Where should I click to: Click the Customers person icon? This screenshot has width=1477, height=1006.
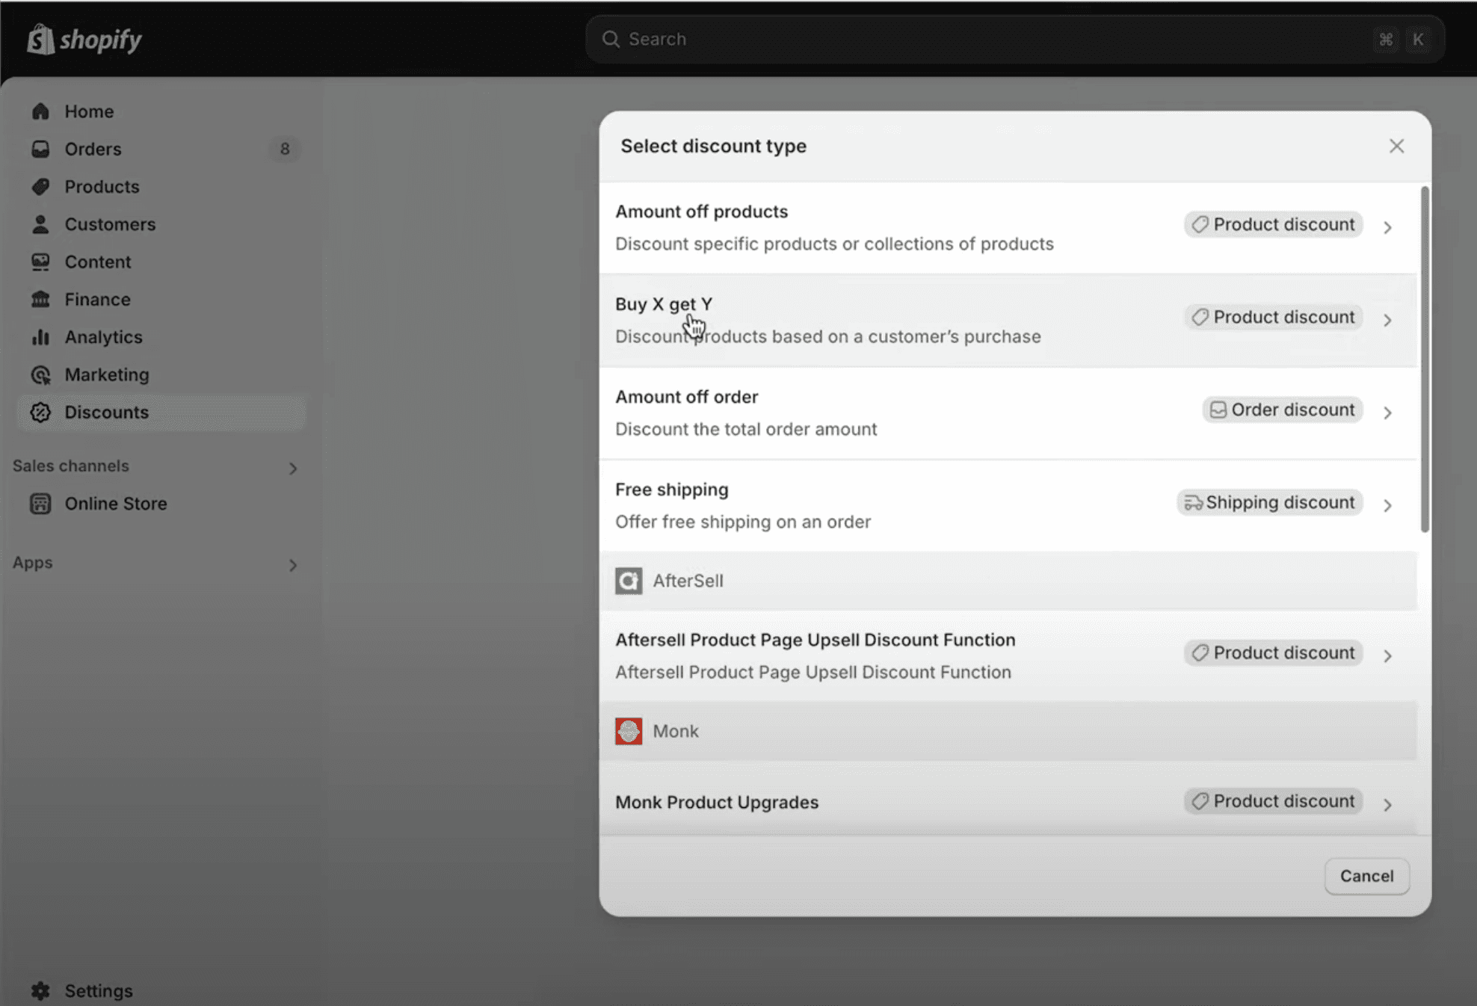click(40, 224)
